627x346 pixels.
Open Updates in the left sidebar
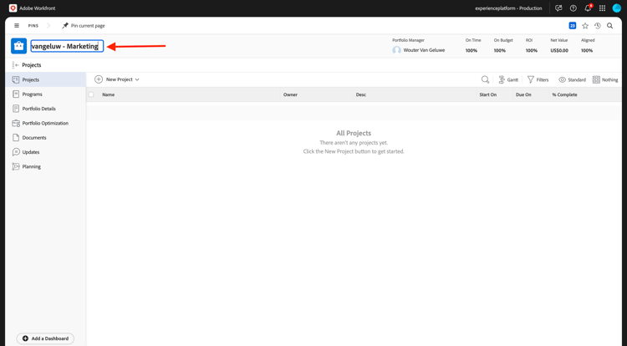(46, 152)
